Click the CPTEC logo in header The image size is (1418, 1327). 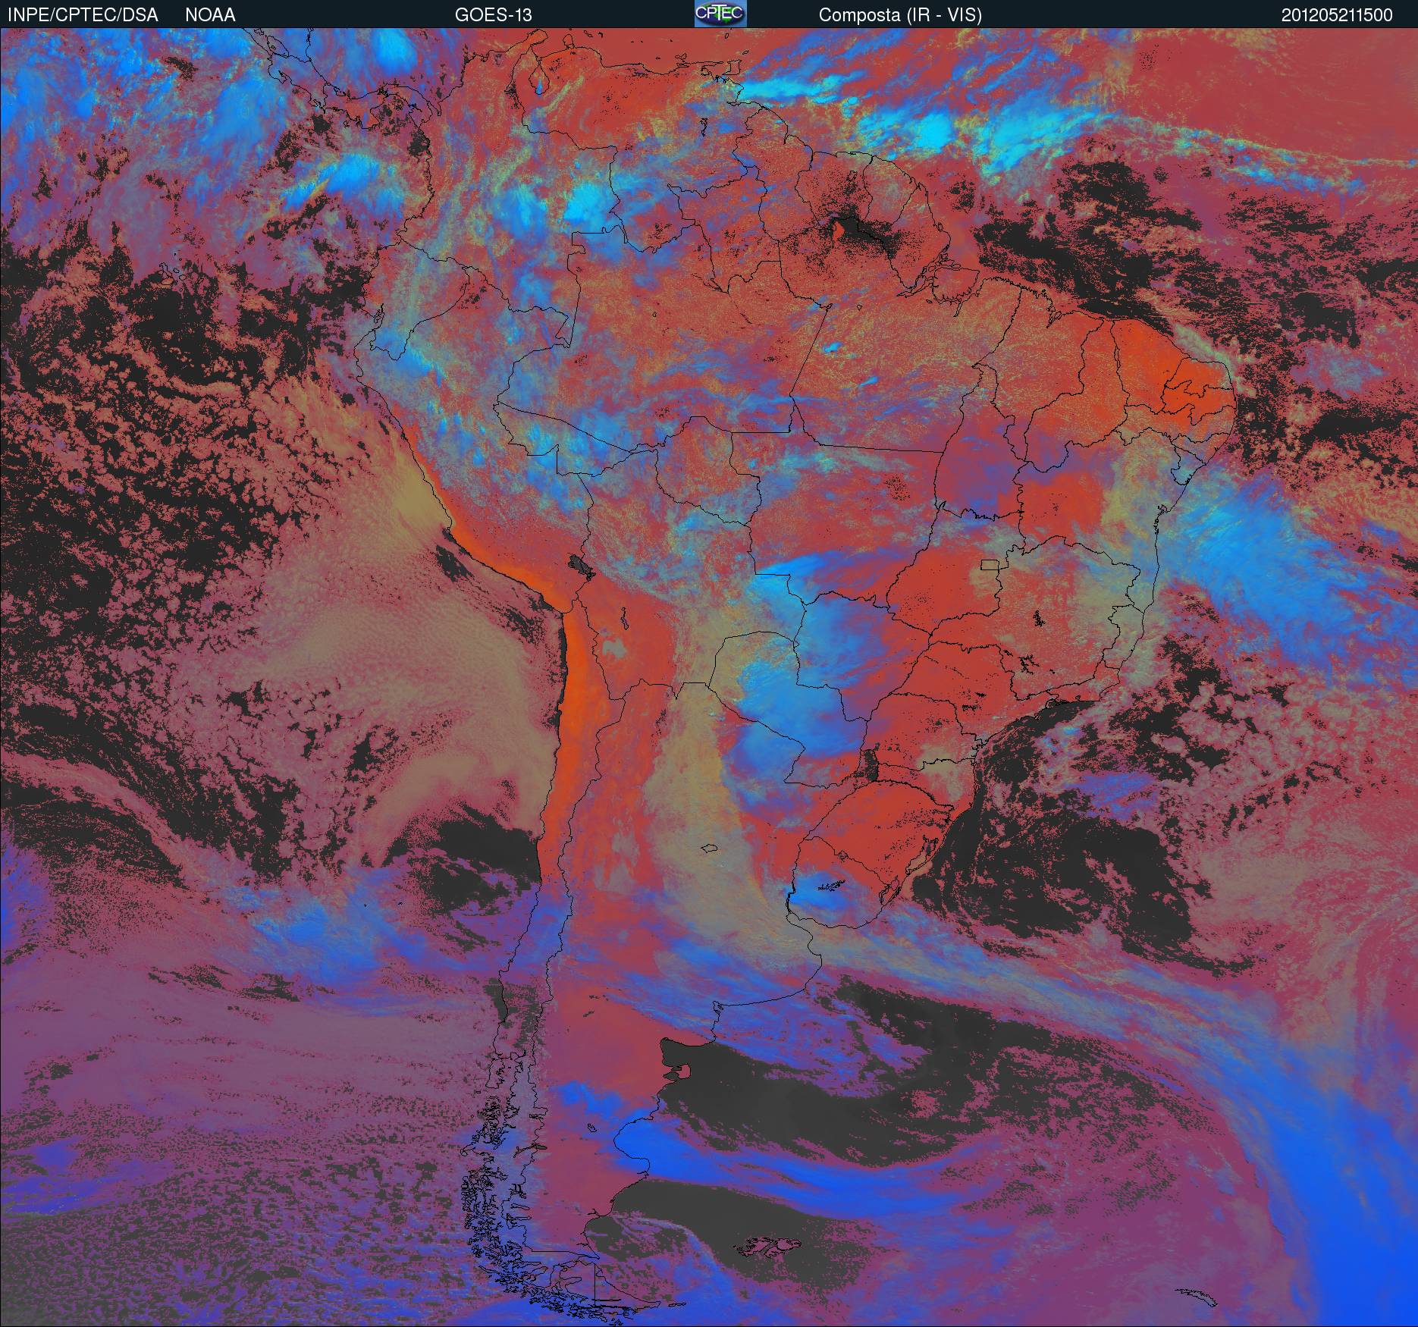(720, 14)
